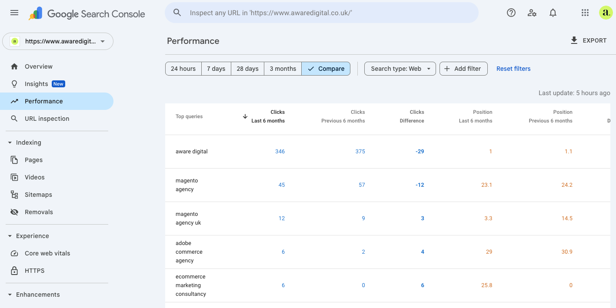Click the 'Last update: 5 hours ago' text
The image size is (616, 308).
pyautogui.click(x=574, y=93)
